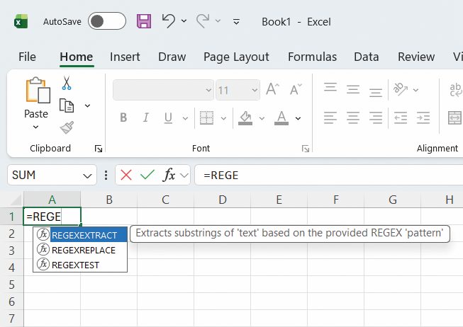Click Center alignment icon
This screenshot has width=463, height=327.
coord(353,117)
